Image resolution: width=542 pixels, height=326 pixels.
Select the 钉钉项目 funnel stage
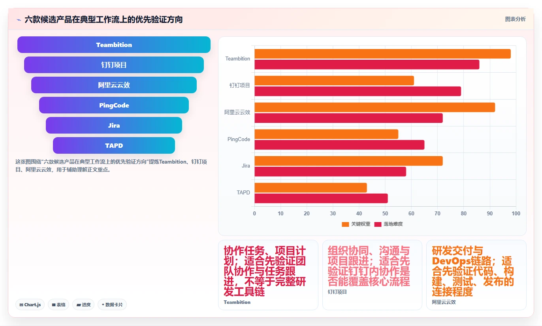[x=114, y=65]
